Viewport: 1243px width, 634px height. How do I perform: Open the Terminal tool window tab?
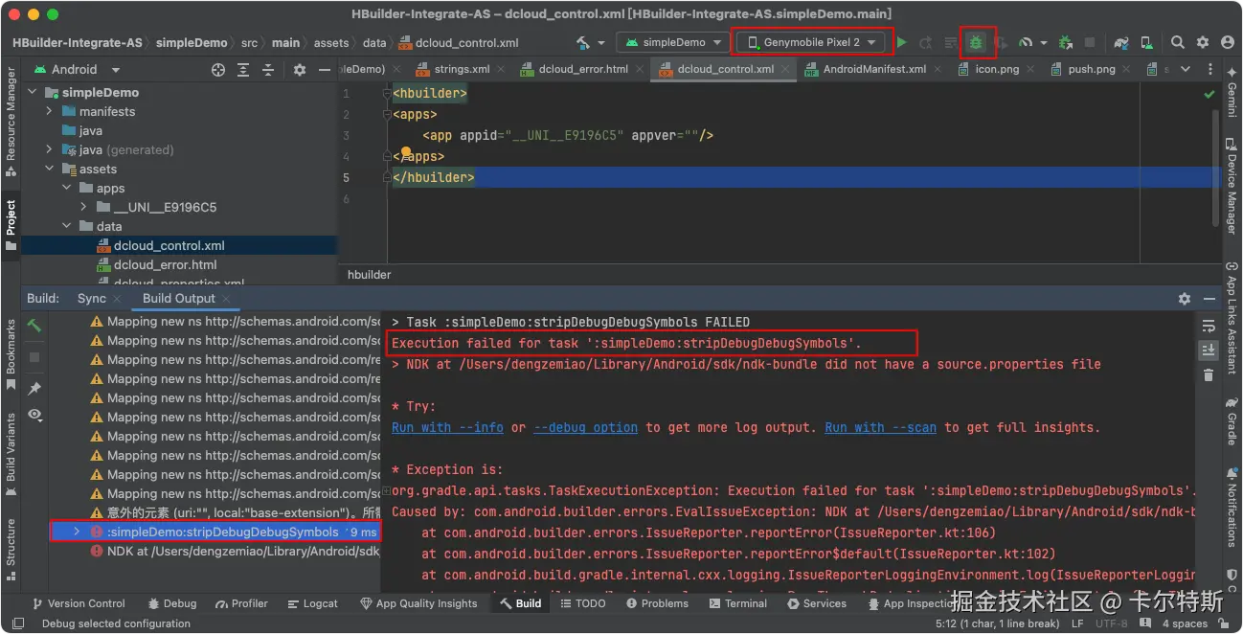[737, 603]
